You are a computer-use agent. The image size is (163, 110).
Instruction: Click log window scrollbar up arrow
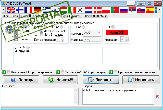(76, 91)
